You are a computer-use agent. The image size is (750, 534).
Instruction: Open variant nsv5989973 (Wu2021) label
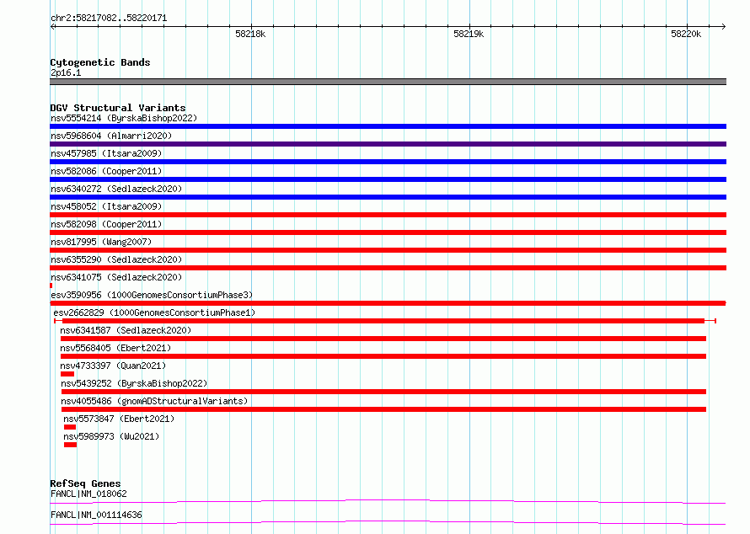[x=111, y=436]
